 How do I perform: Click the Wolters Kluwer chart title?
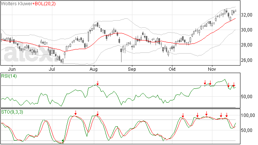tap(16, 4)
